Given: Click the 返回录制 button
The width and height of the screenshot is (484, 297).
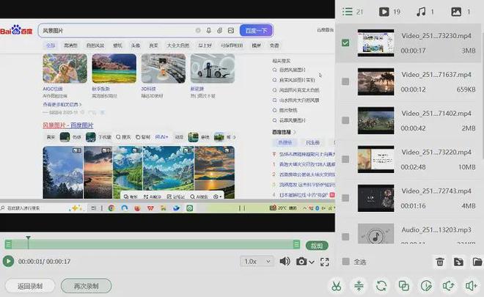Looking at the screenshot, I should click(29, 285).
